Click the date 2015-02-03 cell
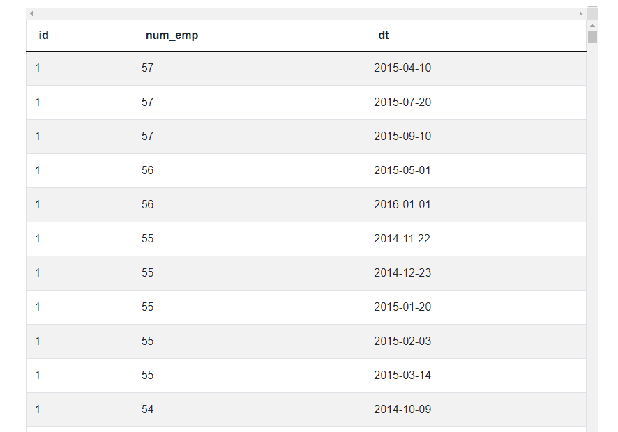This screenshot has width=618, height=432. [402, 341]
